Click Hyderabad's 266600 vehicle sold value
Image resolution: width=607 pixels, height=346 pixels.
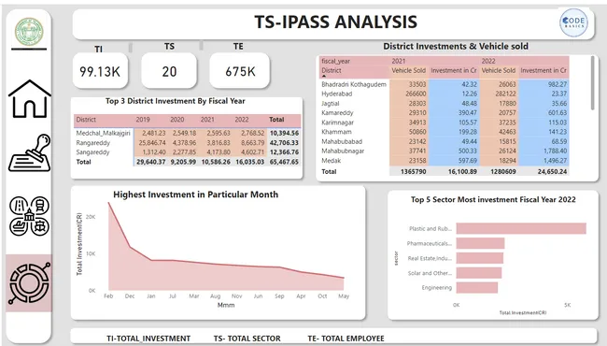click(416, 94)
